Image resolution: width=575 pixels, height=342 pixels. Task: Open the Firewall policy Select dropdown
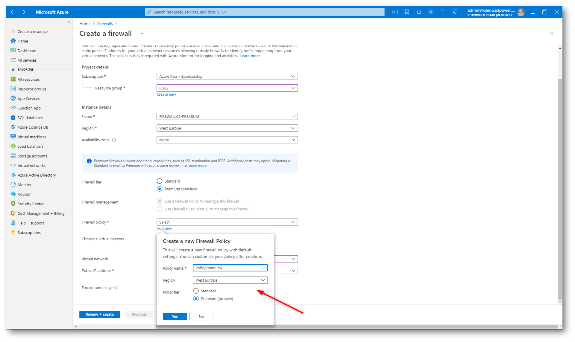click(227, 222)
